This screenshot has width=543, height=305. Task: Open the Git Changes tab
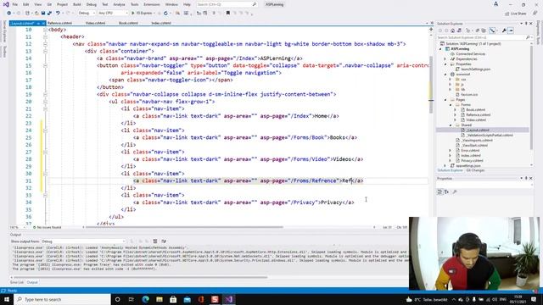(475, 170)
